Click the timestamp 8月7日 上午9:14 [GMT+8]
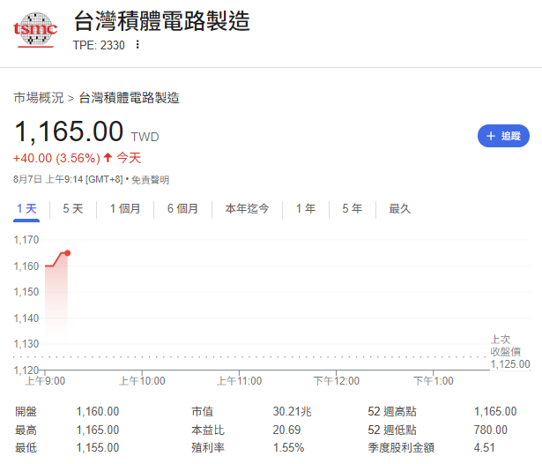Image resolution: width=542 pixels, height=464 pixels. (68, 180)
